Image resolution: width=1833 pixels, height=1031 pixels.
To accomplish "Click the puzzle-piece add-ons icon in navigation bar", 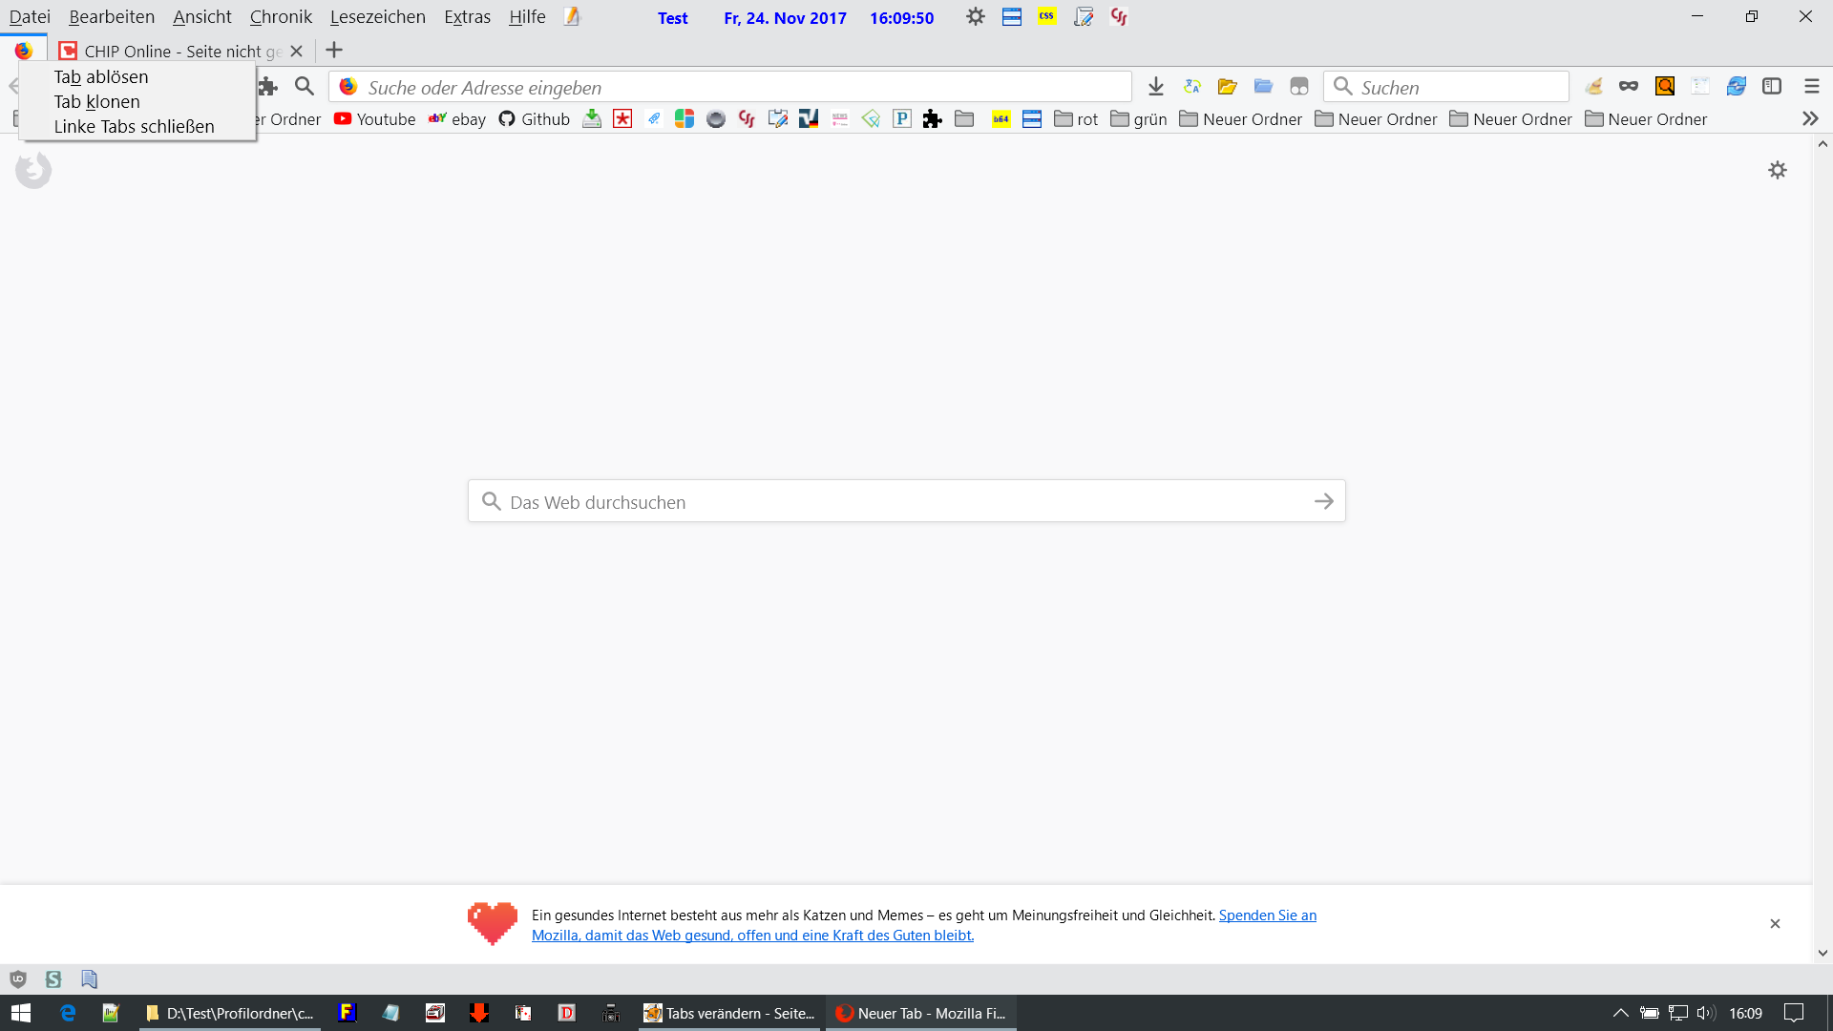I will pyautogui.click(x=268, y=87).
